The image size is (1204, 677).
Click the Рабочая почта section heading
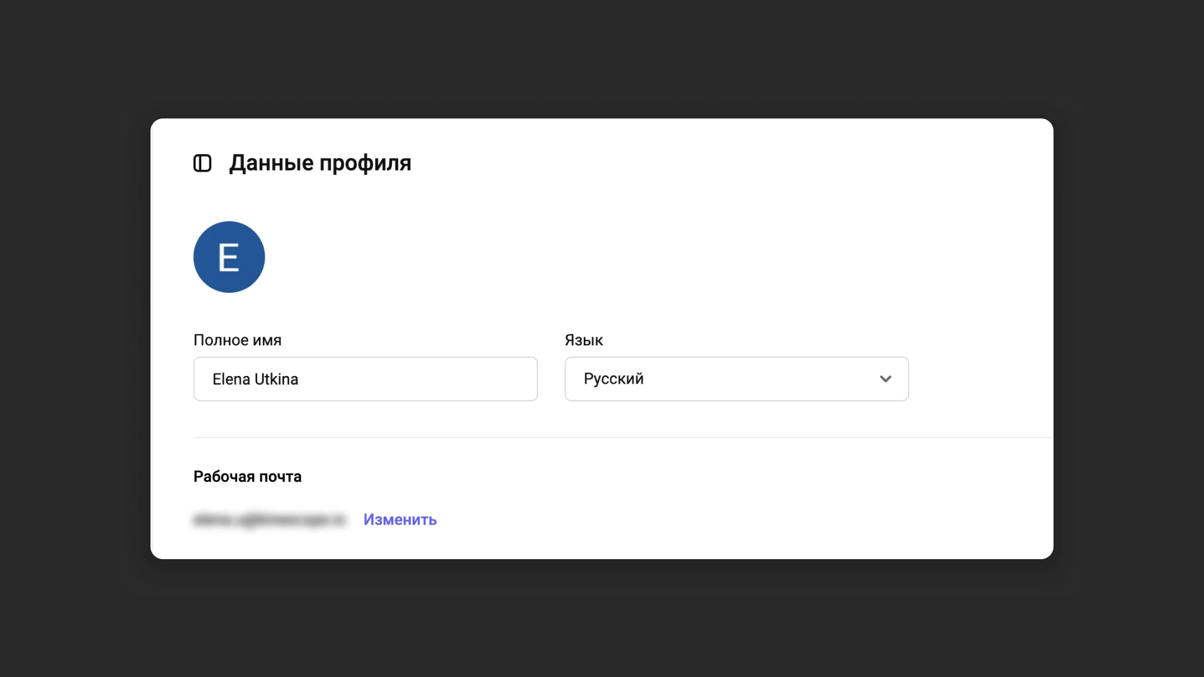point(247,476)
